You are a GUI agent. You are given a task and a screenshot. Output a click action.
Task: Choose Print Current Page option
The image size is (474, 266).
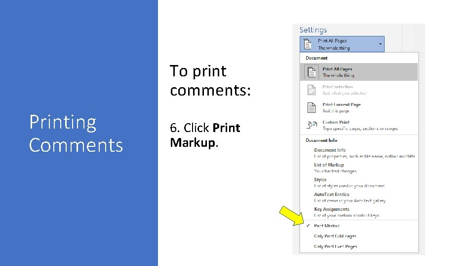coord(359,108)
